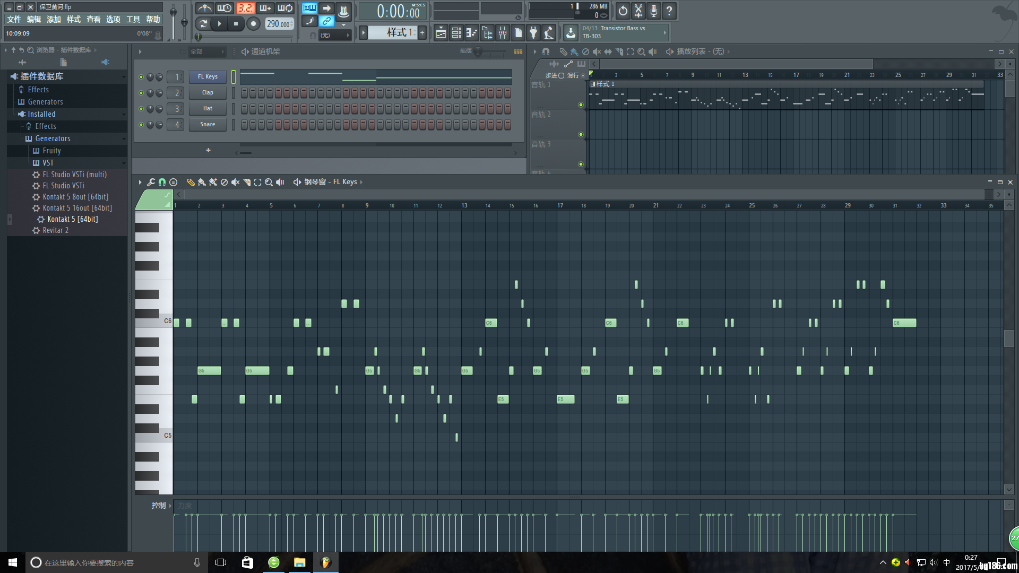
Task: Open 编辑 menu
Action: pos(34,20)
